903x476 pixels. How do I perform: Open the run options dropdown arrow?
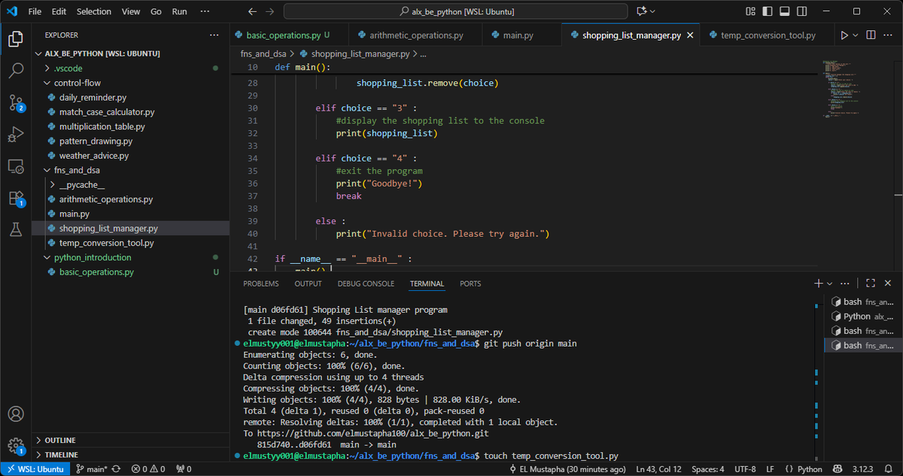856,35
